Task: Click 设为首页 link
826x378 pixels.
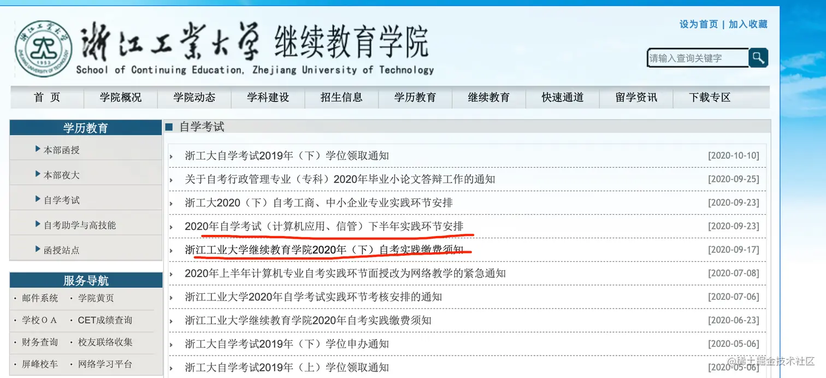Action: click(699, 24)
